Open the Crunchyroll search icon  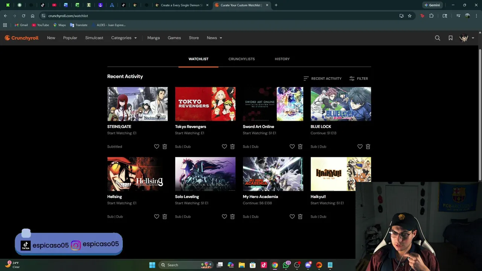[438, 38]
